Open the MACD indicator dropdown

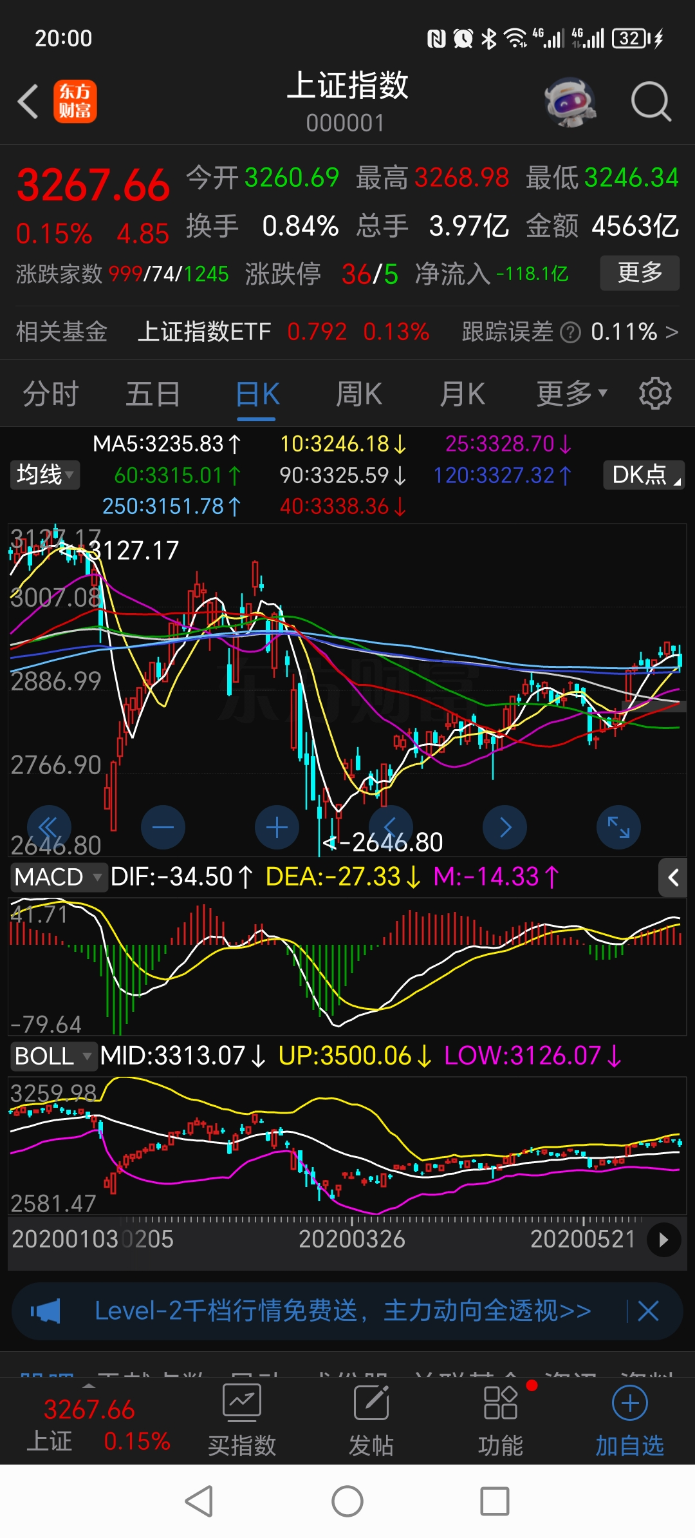[x=58, y=877]
